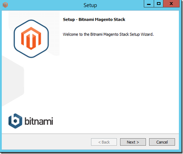The image size is (183, 154).
Task: Cancel the Bitnami Magento Stack setup
Action: click(162, 142)
